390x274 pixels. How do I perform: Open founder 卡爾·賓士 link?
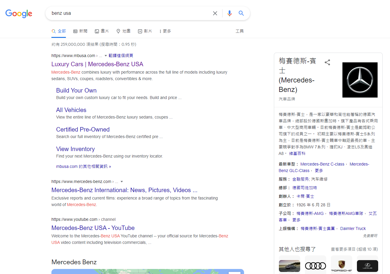305,196
